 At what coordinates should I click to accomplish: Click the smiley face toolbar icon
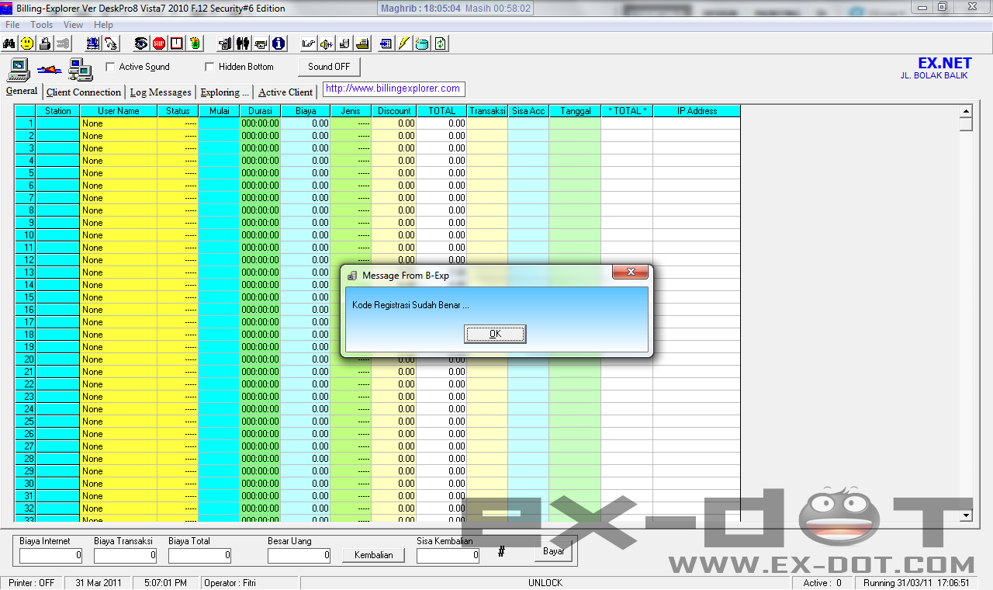(x=27, y=43)
